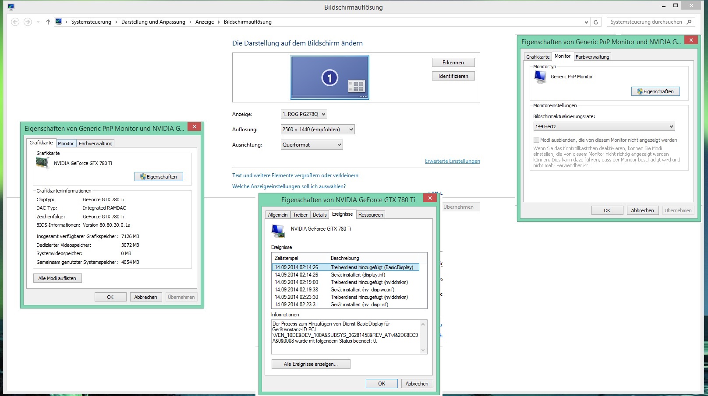Click the Anzeige breadcrumb in the address bar
This screenshot has width=708, height=396.
(205, 22)
